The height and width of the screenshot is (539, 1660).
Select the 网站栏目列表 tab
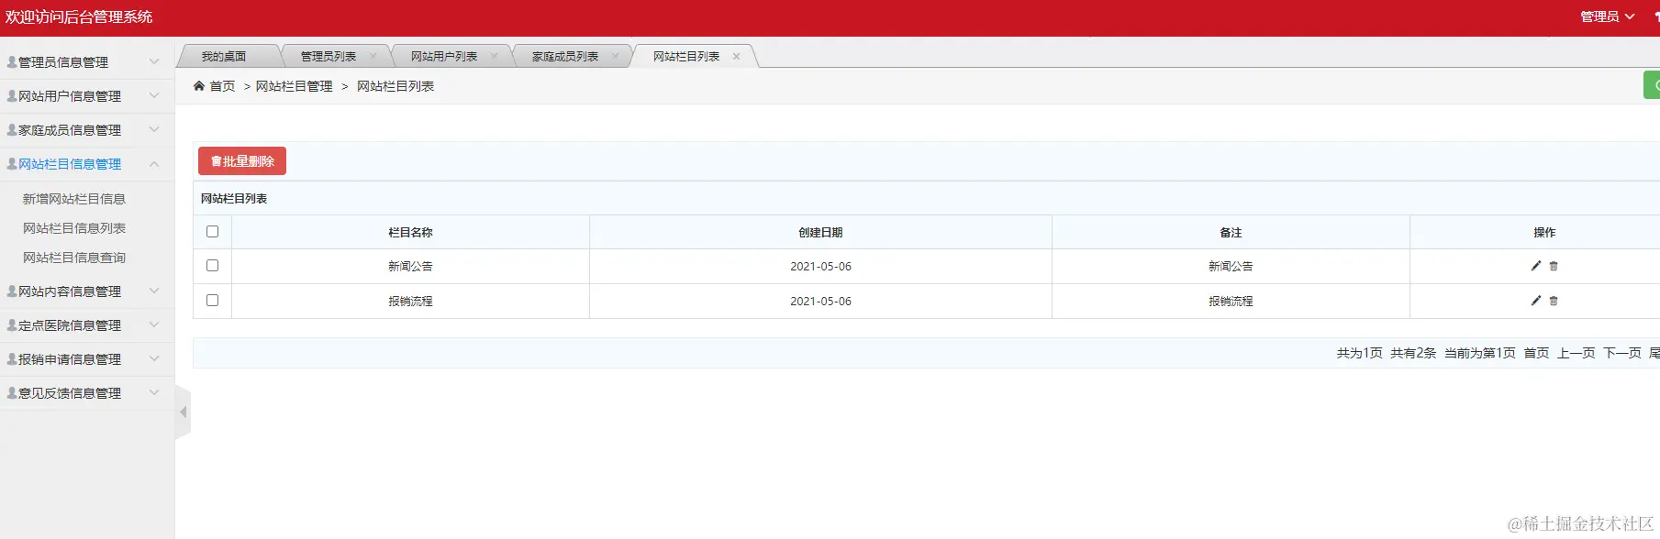(686, 56)
